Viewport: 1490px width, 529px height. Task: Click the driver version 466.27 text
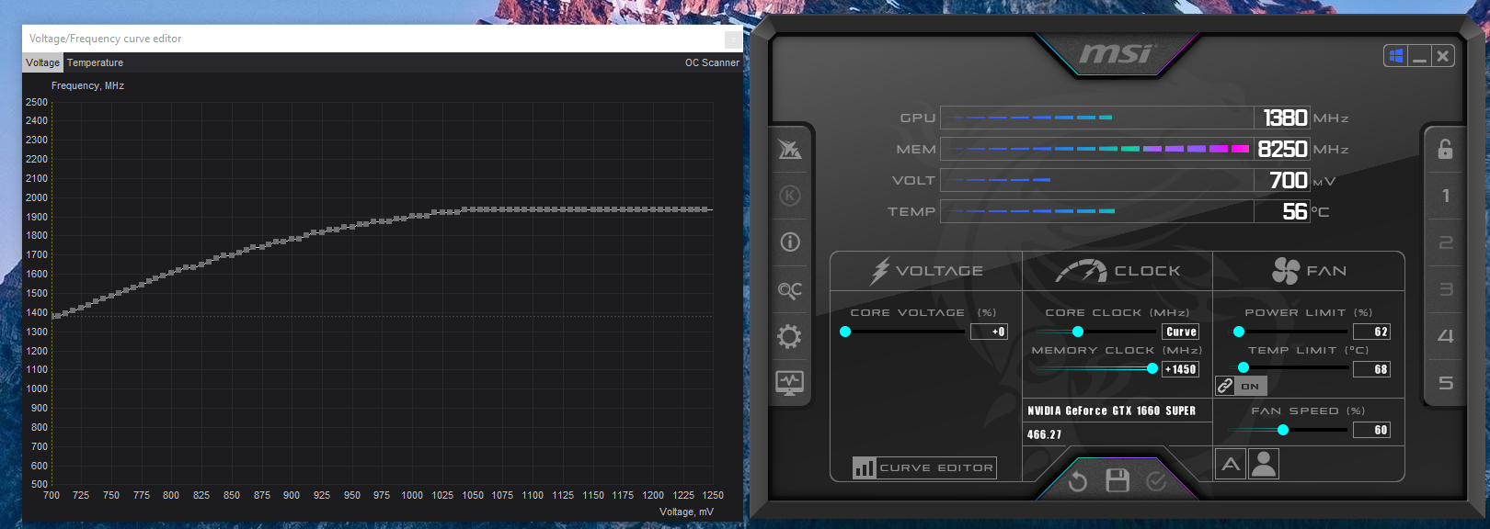pyautogui.click(x=1044, y=434)
